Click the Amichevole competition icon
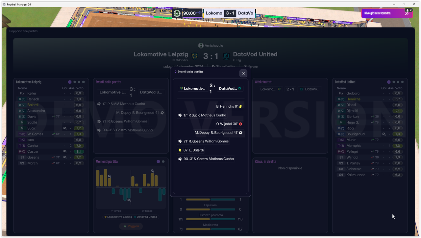421x238 pixels. coord(201,46)
